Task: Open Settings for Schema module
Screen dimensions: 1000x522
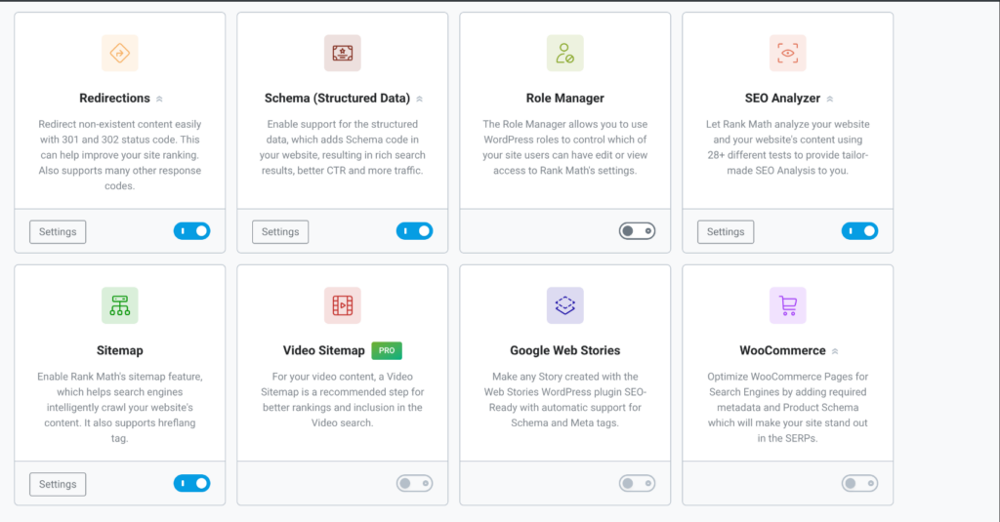Action: 280,232
